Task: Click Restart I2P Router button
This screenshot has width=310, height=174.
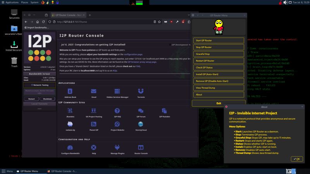Action: [x=219, y=61]
